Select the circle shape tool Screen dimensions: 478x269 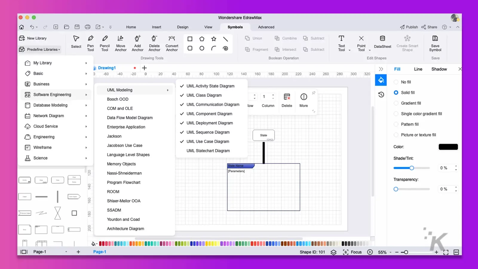tap(202, 48)
